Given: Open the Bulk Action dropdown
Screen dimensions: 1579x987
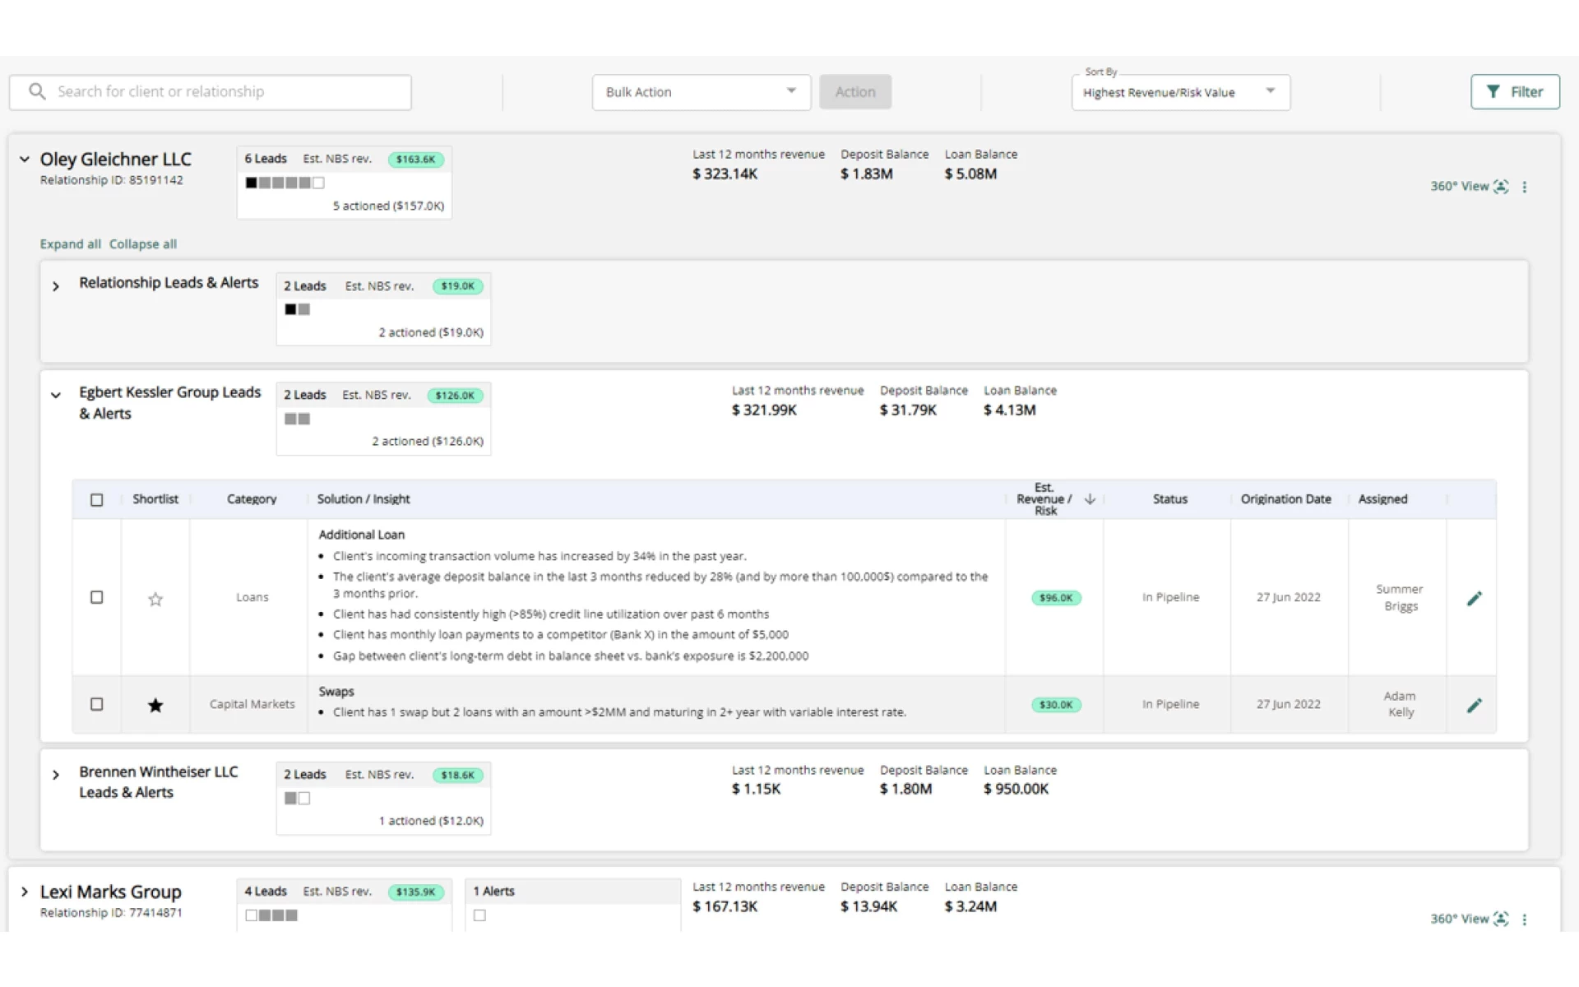Looking at the screenshot, I should (702, 92).
